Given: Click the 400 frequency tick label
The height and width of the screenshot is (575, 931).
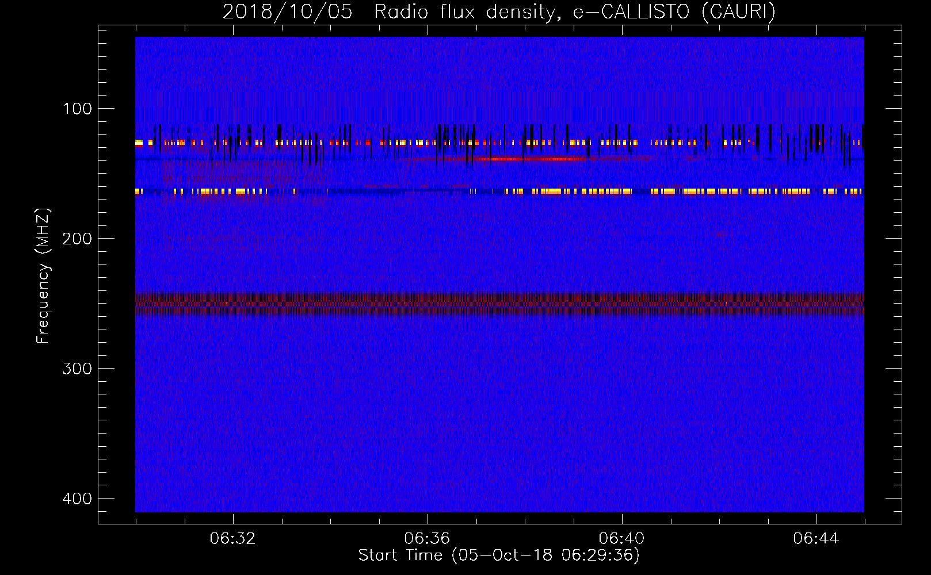Looking at the screenshot, I should click(x=77, y=499).
